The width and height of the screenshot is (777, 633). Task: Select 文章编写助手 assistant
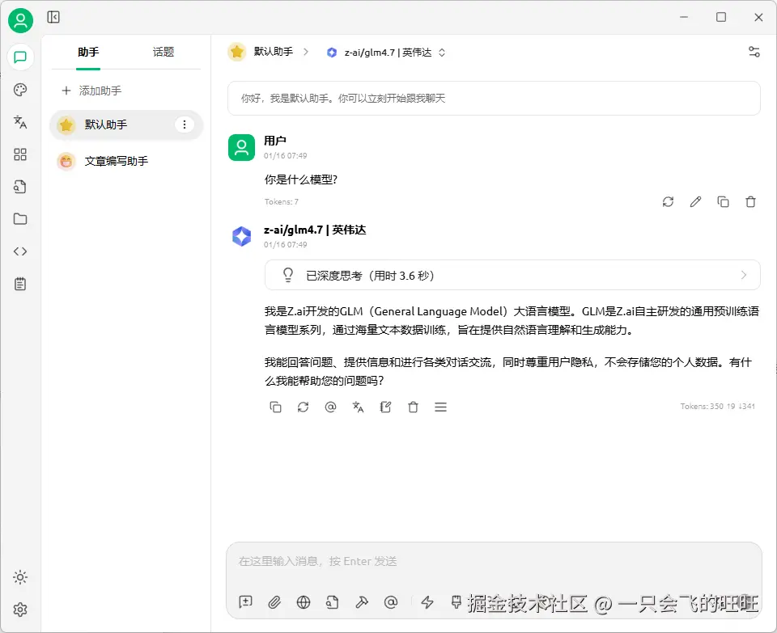point(126,162)
